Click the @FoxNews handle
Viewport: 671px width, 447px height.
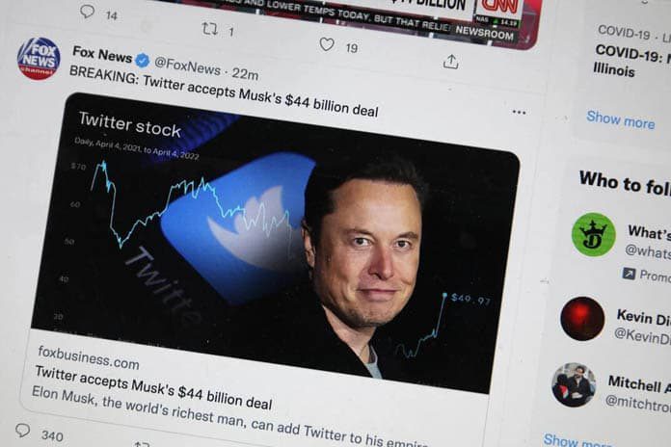point(187,66)
